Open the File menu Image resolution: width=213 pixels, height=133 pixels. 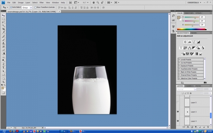pos(9,2)
